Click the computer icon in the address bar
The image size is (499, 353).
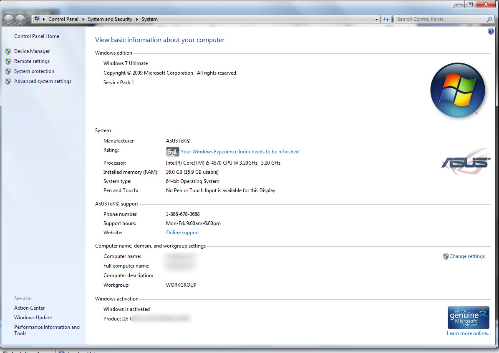(x=37, y=19)
